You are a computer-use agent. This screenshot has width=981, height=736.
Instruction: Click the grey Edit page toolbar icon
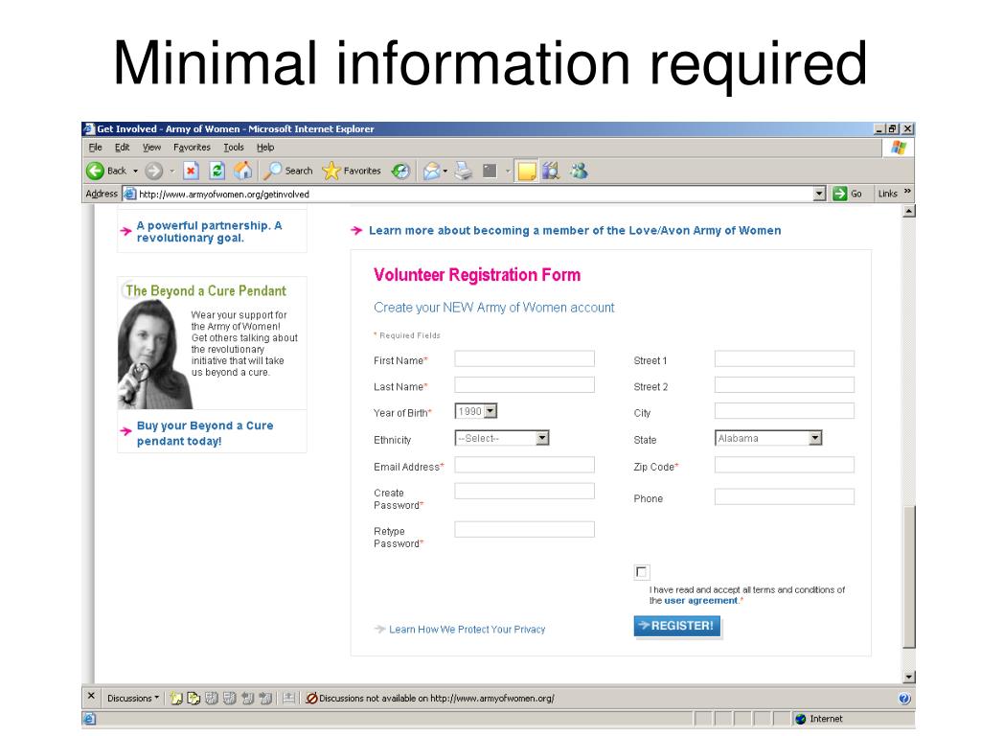point(490,171)
